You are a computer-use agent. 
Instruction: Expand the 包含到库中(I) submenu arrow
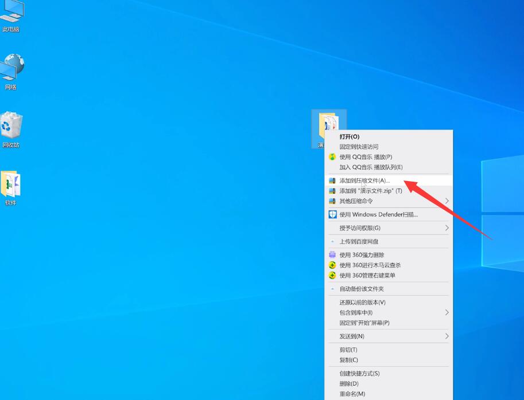pos(447,312)
